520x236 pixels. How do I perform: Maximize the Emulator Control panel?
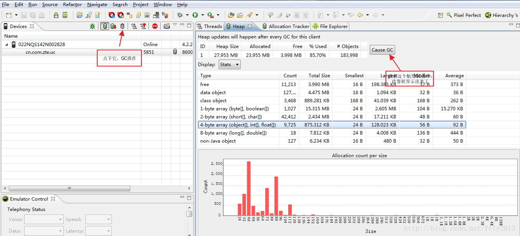(189, 198)
